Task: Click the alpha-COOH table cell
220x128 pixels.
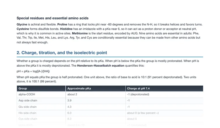Action: 41,94
